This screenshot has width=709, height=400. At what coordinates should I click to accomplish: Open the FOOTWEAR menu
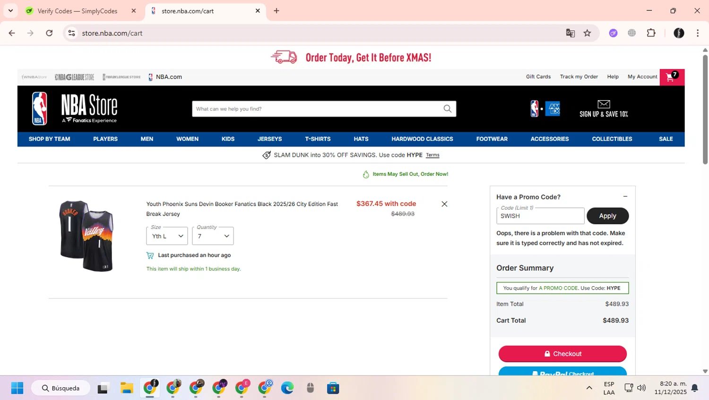[x=492, y=139]
